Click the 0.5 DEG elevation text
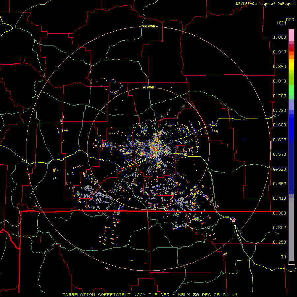 (x=159, y=295)
